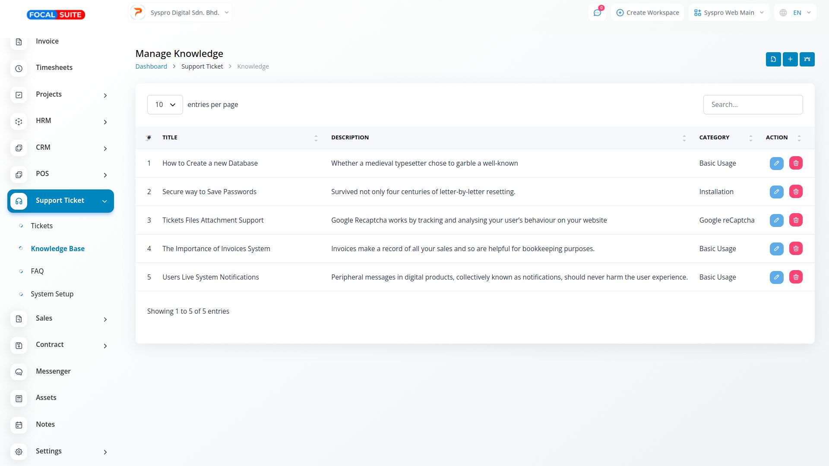Image resolution: width=829 pixels, height=466 pixels.
Task: Click the Search input field
Action: pos(753,104)
